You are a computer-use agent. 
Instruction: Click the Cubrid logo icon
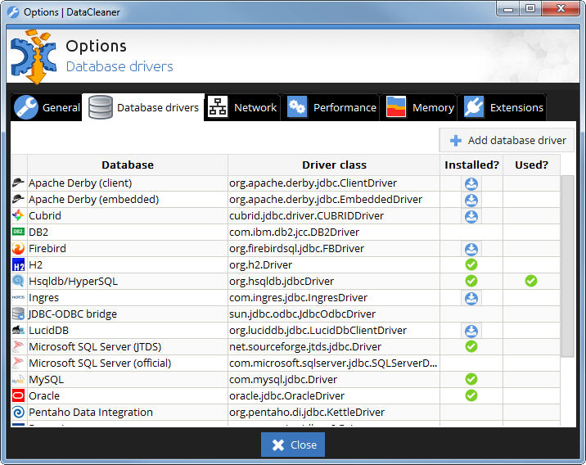(18, 215)
